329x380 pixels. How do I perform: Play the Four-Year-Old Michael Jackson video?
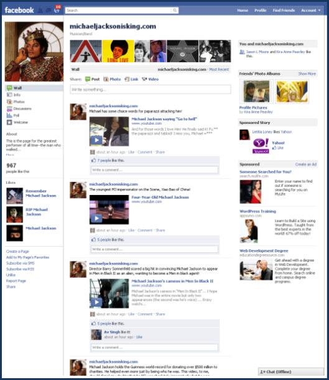click(x=109, y=210)
